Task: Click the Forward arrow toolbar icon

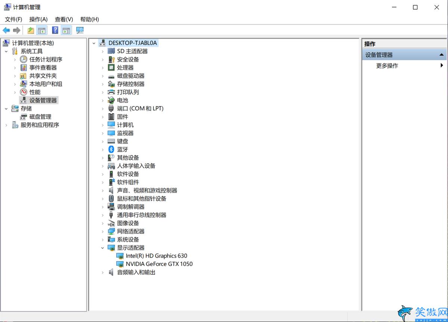Action: 16,30
